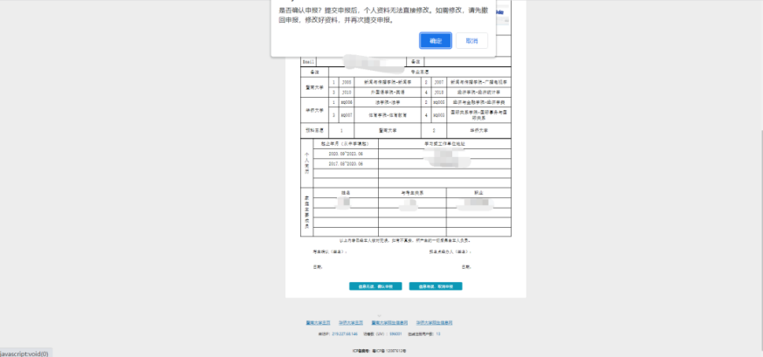
Task: Click 暨南大学 in the 预科志愿 row
Action: click(x=388, y=130)
